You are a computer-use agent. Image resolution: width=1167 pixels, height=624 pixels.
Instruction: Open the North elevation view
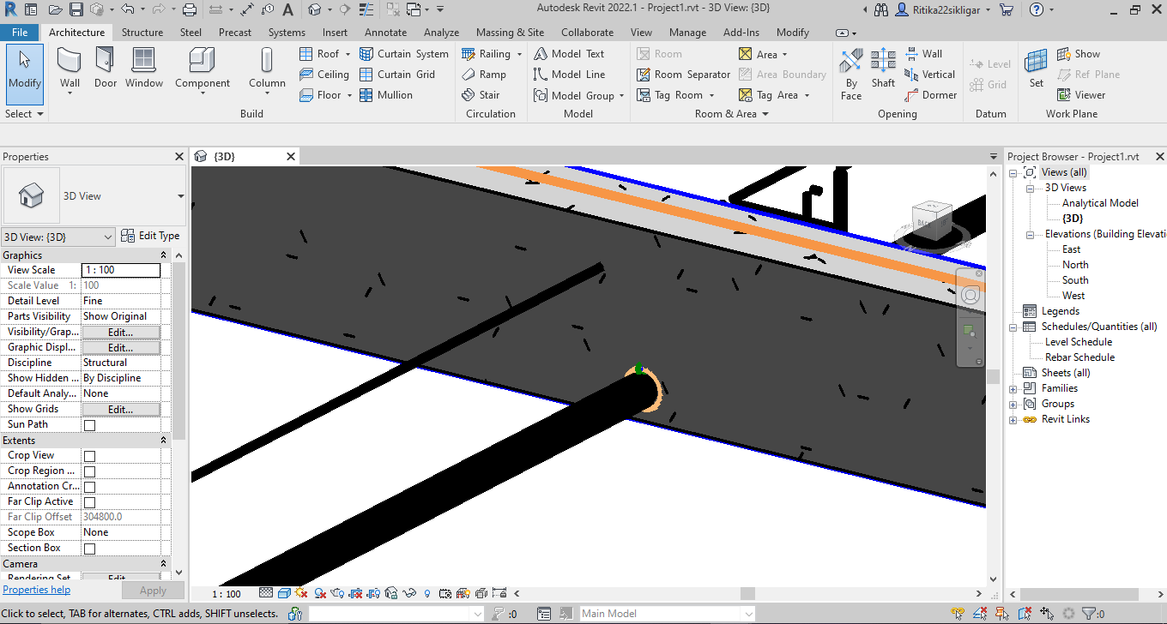[x=1074, y=265]
